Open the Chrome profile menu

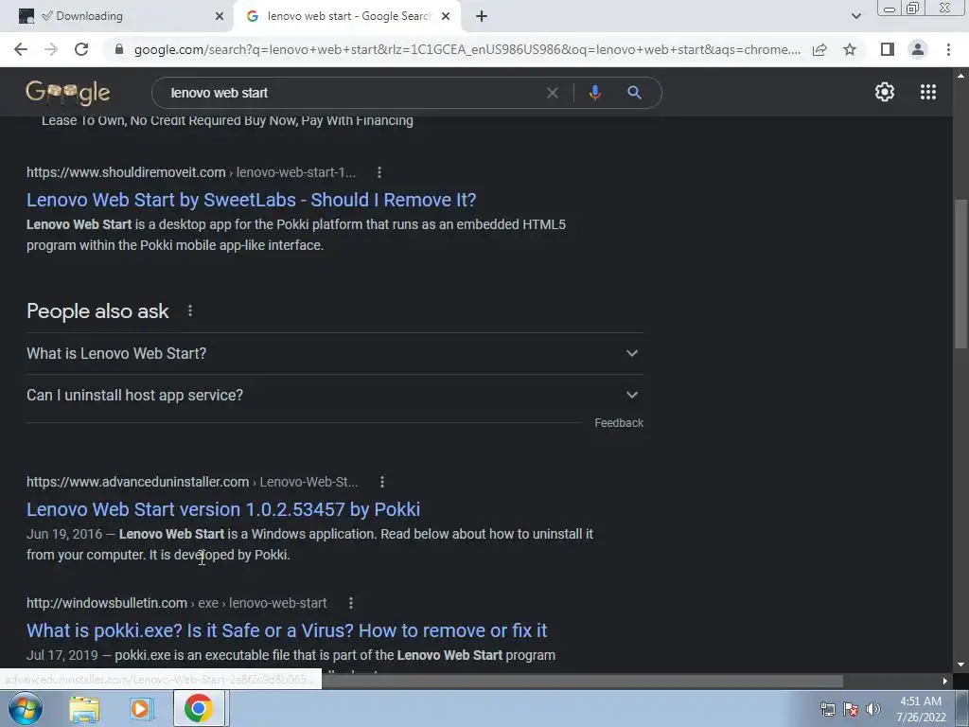918,49
